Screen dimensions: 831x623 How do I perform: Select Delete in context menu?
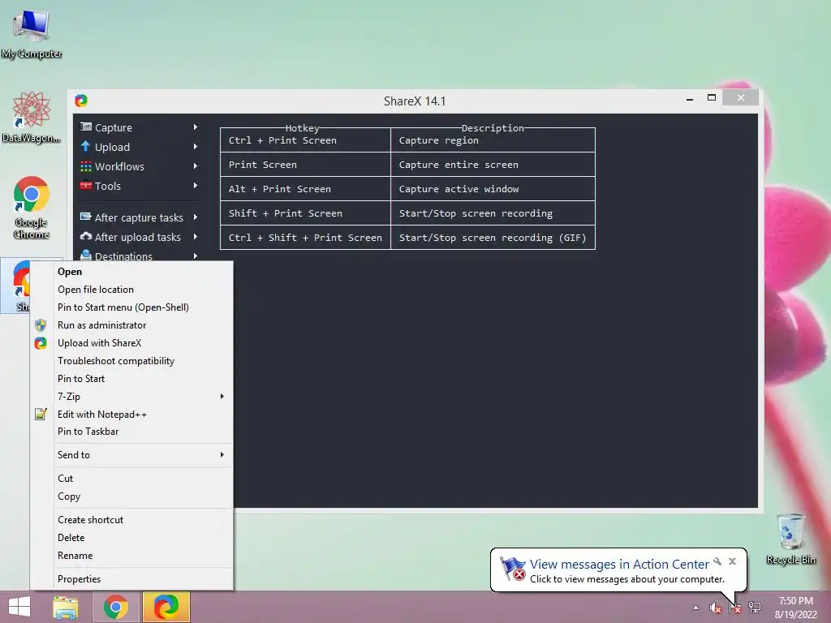(131, 538)
